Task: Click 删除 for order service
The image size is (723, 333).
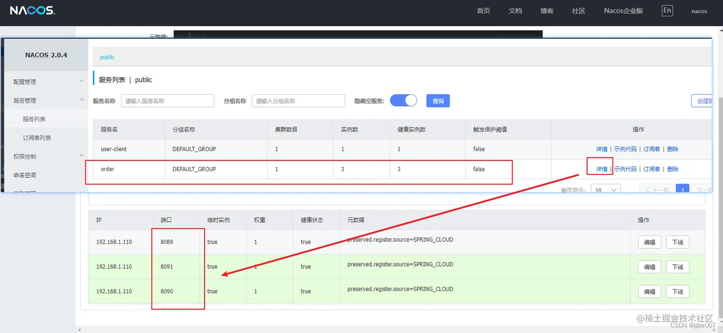Action: [x=673, y=169]
